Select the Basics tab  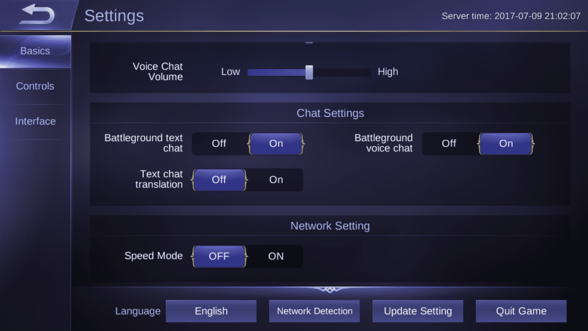coord(35,51)
